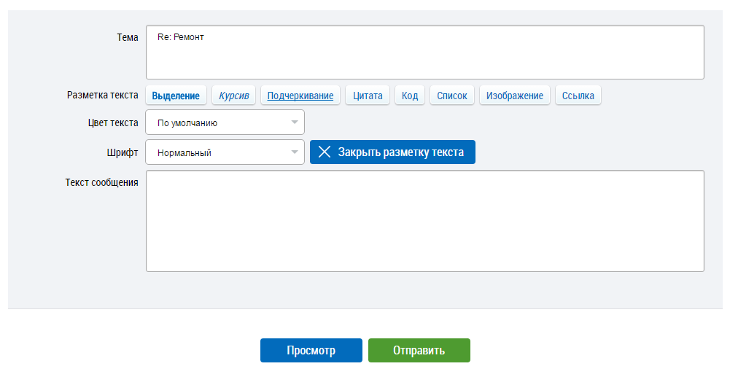Insert a hyperlink with Ссылка button
Viewport: 730px width, 377px height.
click(x=578, y=96)
